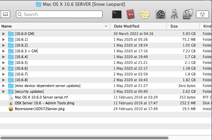This screenshot has height=140, width=212.
Task: Launch Disk Utility stethoscope icon
Action: click(188, 14)
